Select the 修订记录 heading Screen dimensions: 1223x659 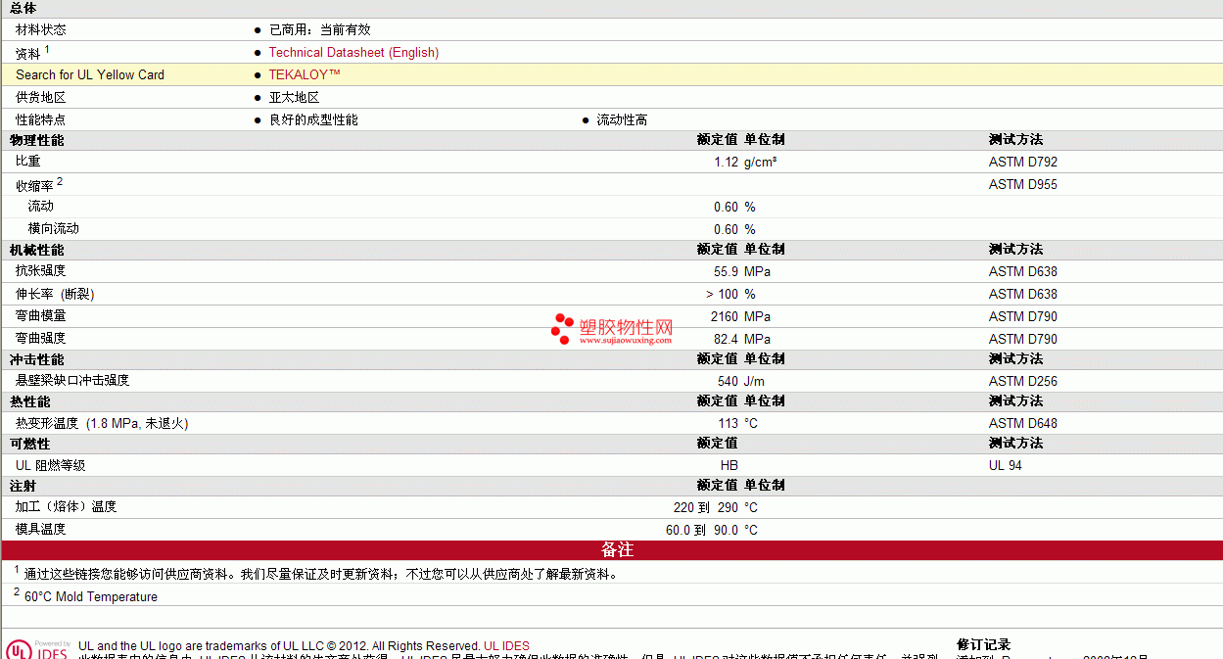pos(983,644)
